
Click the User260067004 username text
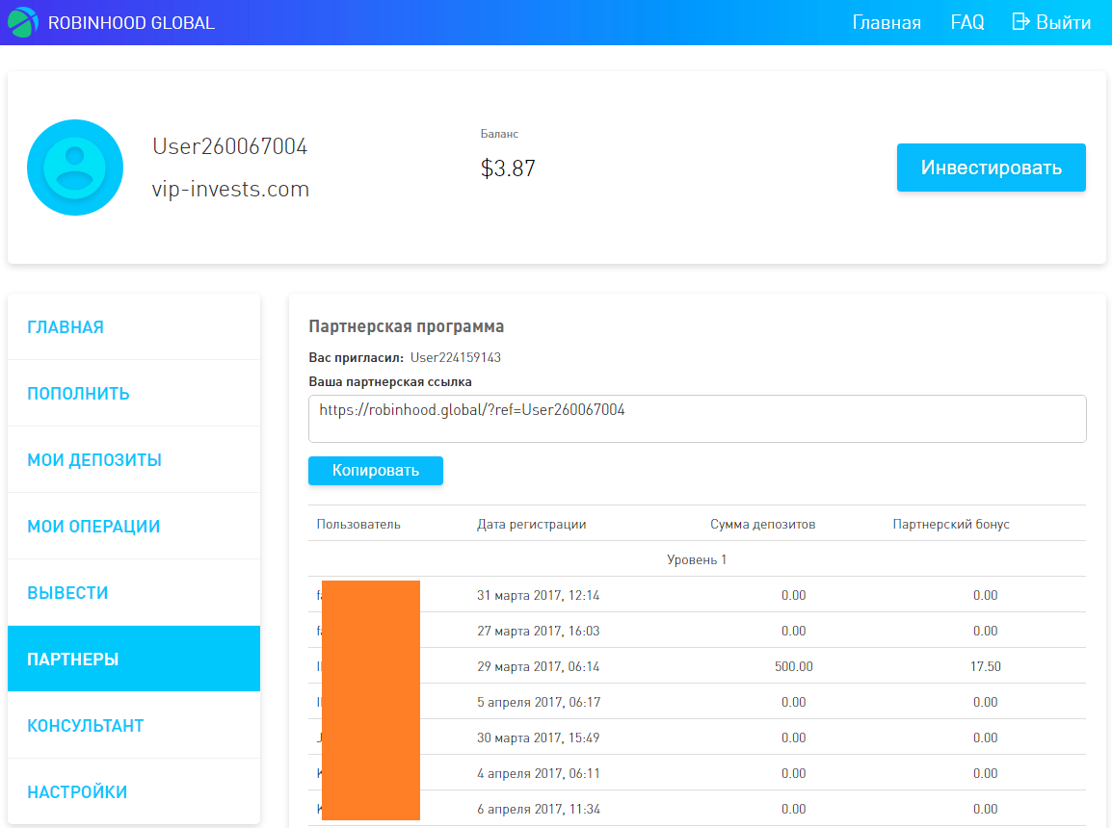point(229,146)
